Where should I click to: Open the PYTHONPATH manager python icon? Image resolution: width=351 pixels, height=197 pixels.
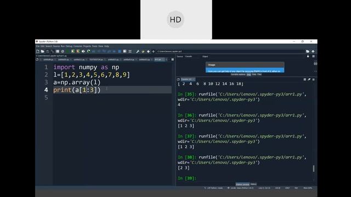(143, 51)
